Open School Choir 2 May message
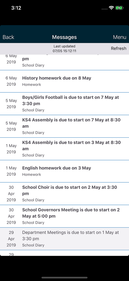This screenshot has height=281, width=129. point(64,194)
